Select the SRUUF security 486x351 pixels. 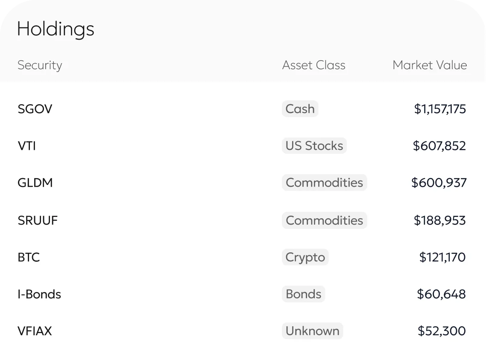(x=38, y=220)
